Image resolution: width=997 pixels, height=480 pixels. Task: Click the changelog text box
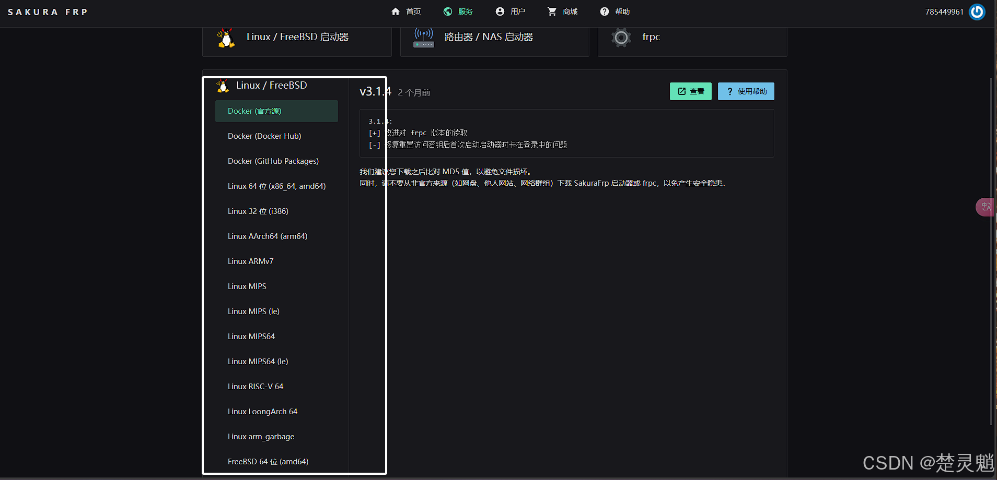566,133
